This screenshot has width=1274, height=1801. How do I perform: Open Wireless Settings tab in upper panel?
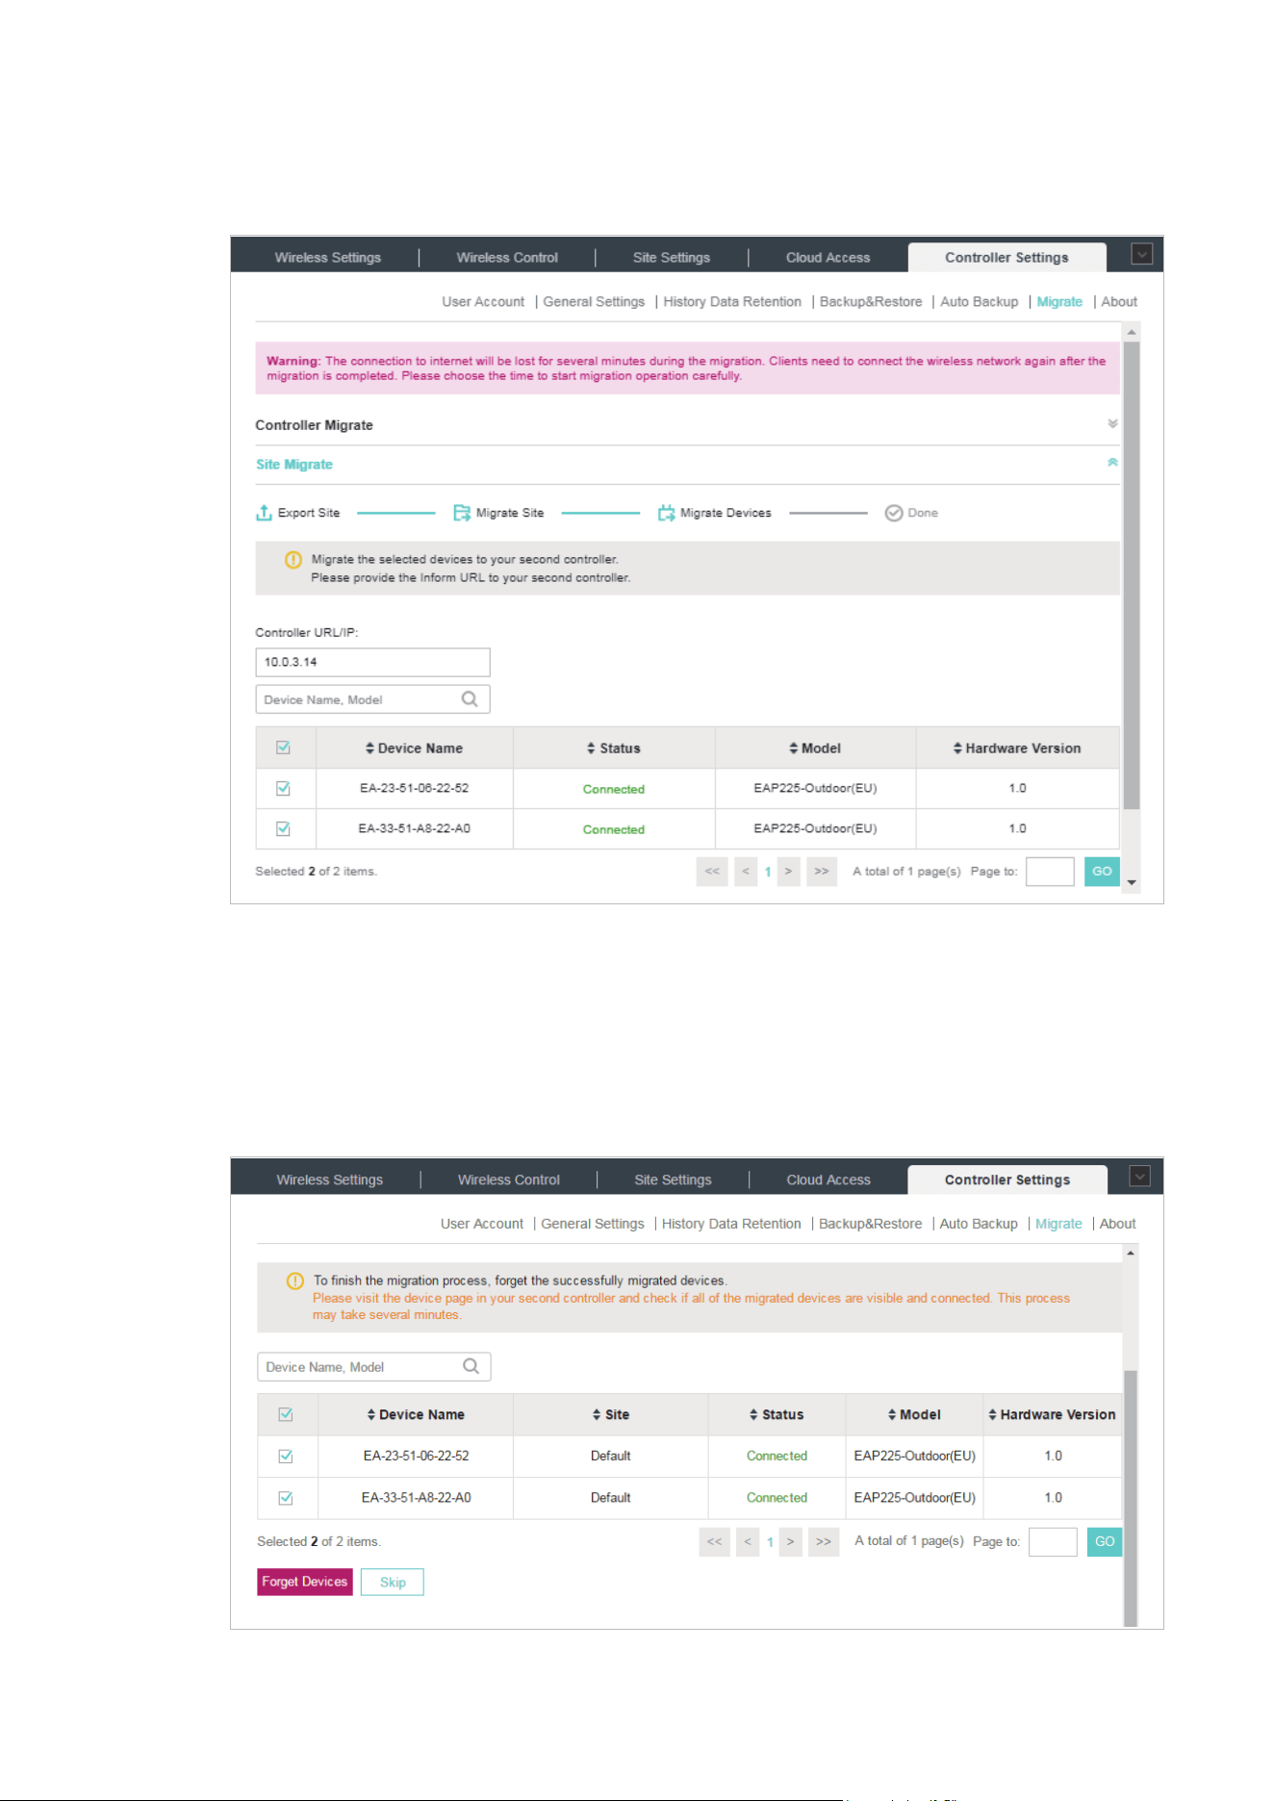[327, 257]
